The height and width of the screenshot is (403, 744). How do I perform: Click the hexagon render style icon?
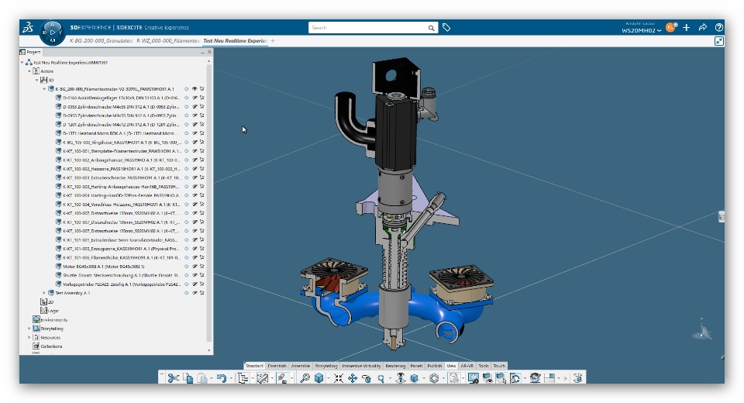tap(434, 378)
